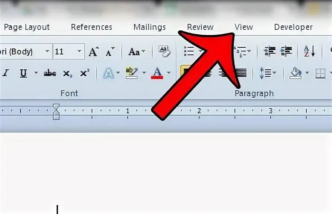332x214 pixels.
Task: Open the font name dropdown arrow
Action: [x=47, y=51]
